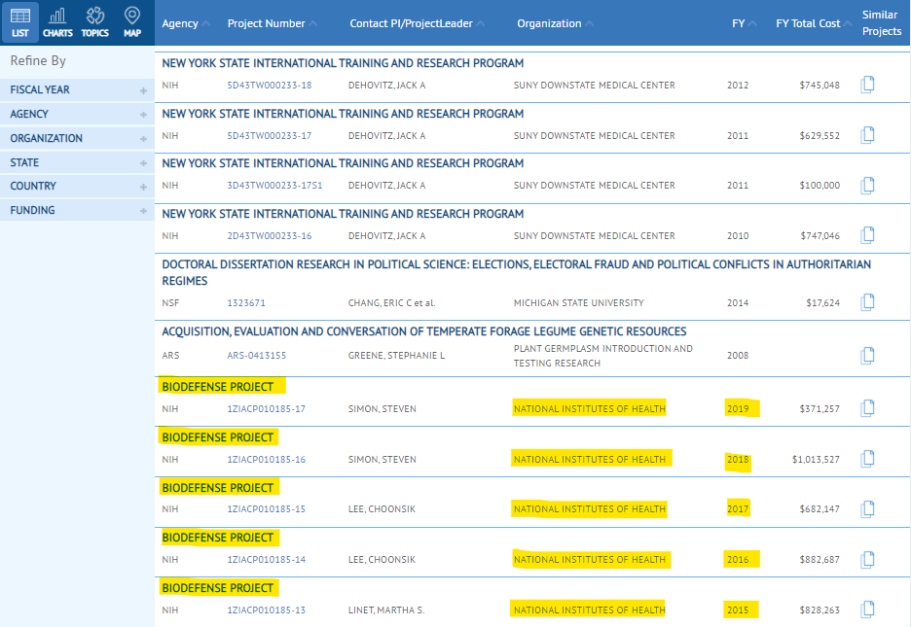View similar projects for 2D43TW000233-16
911x627 pixels.
tap(867, 235)
